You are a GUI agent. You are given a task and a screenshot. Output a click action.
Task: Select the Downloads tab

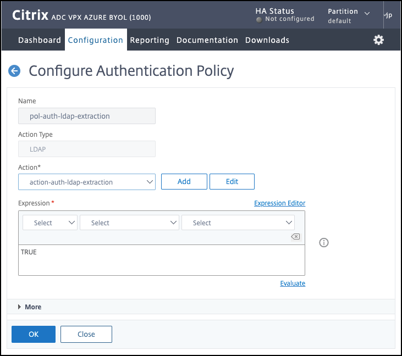(267, 40)
